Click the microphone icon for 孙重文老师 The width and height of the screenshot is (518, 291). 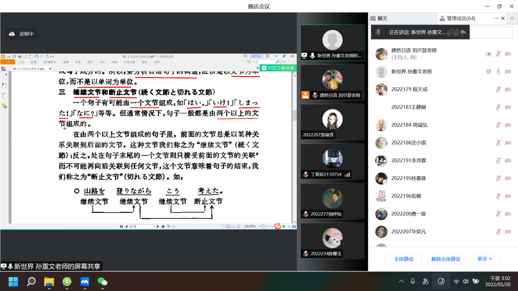498,72
